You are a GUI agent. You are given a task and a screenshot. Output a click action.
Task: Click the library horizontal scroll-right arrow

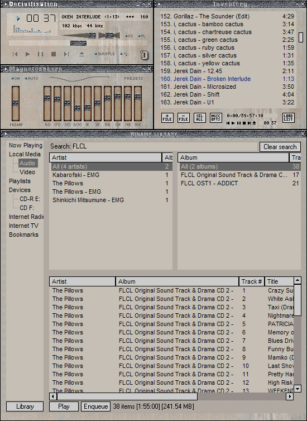click(290, 396)
